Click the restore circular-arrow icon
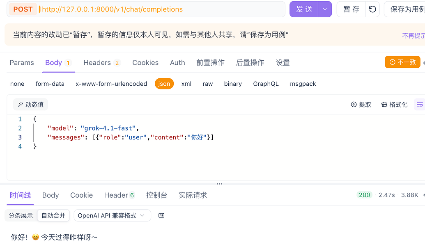This screenshot has width=425, height=249. pyautogui.click(x=372, y=9)
